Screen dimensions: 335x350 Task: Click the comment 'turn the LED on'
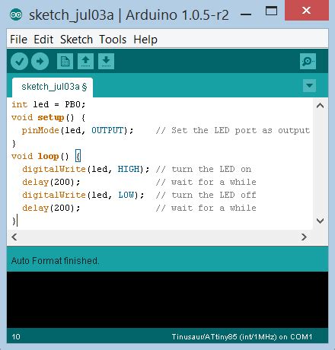click(x=211, y=169)
